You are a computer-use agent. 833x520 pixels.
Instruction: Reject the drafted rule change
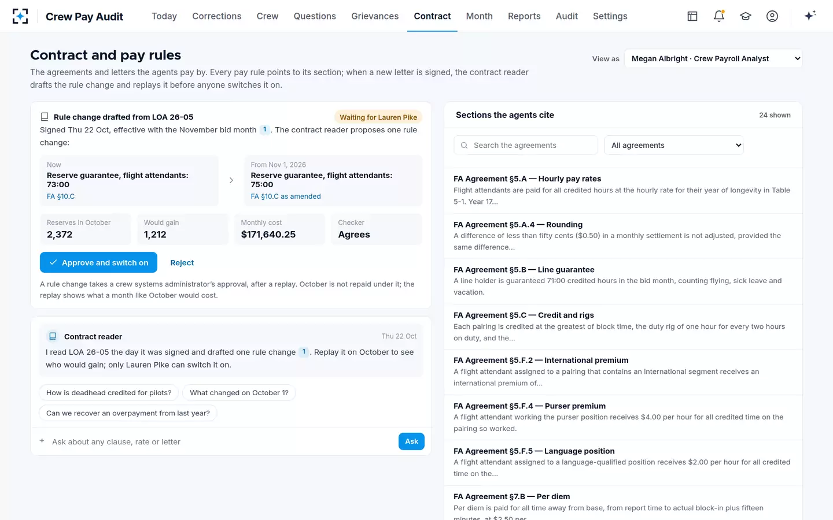[x=182, y=262]
